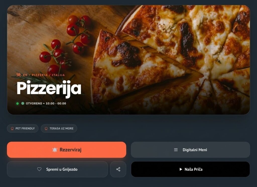Click the opening hours 10:00 - 00:00
The image size is (257, 187).
pyautogui.click(x=56, y=103)
